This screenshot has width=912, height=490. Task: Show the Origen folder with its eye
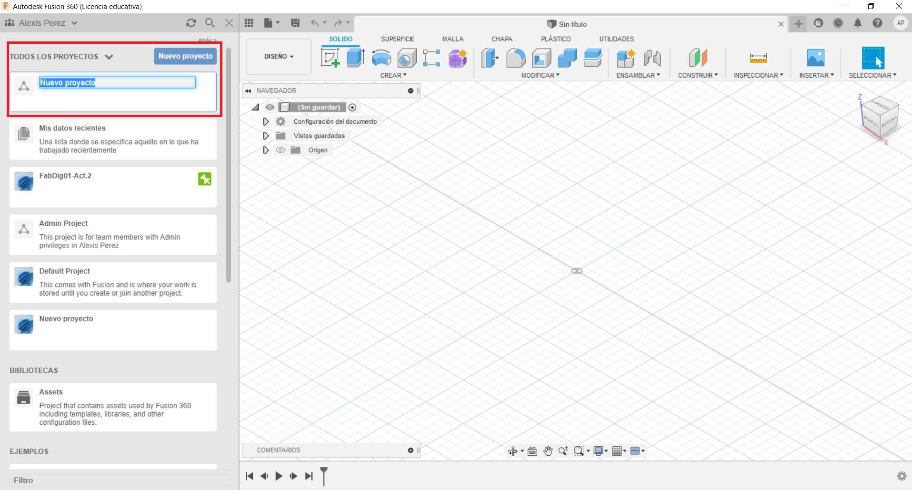[281, 150]
